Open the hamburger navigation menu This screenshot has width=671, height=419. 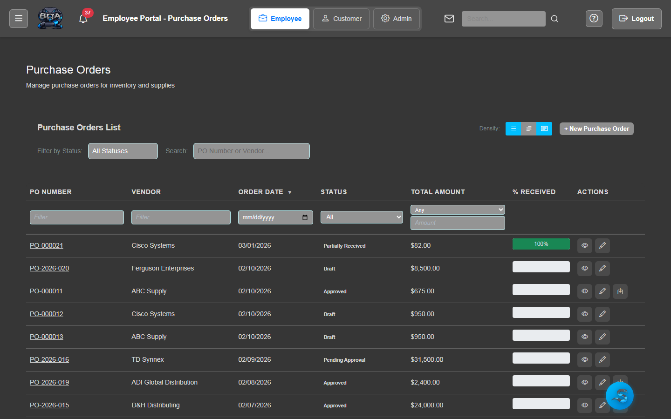[19, 19]
